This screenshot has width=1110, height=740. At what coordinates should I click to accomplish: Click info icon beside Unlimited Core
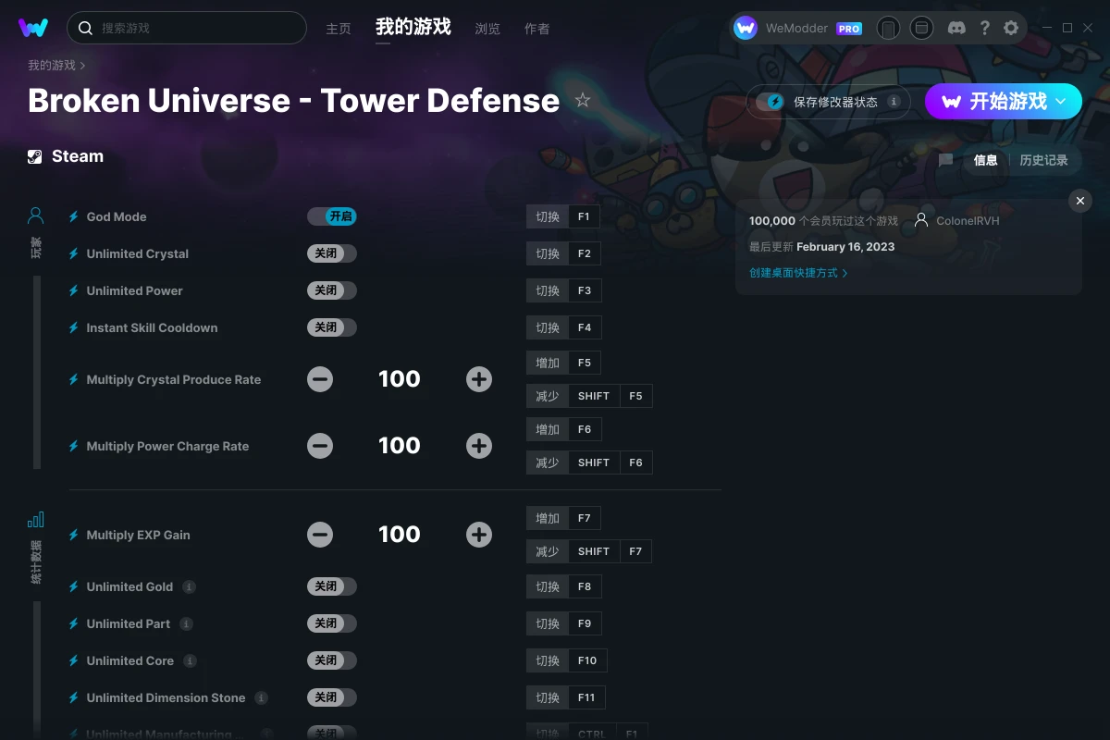point(190,660)
